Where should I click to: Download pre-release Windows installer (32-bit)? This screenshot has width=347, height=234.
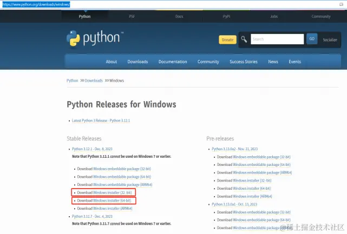point(252,180)
